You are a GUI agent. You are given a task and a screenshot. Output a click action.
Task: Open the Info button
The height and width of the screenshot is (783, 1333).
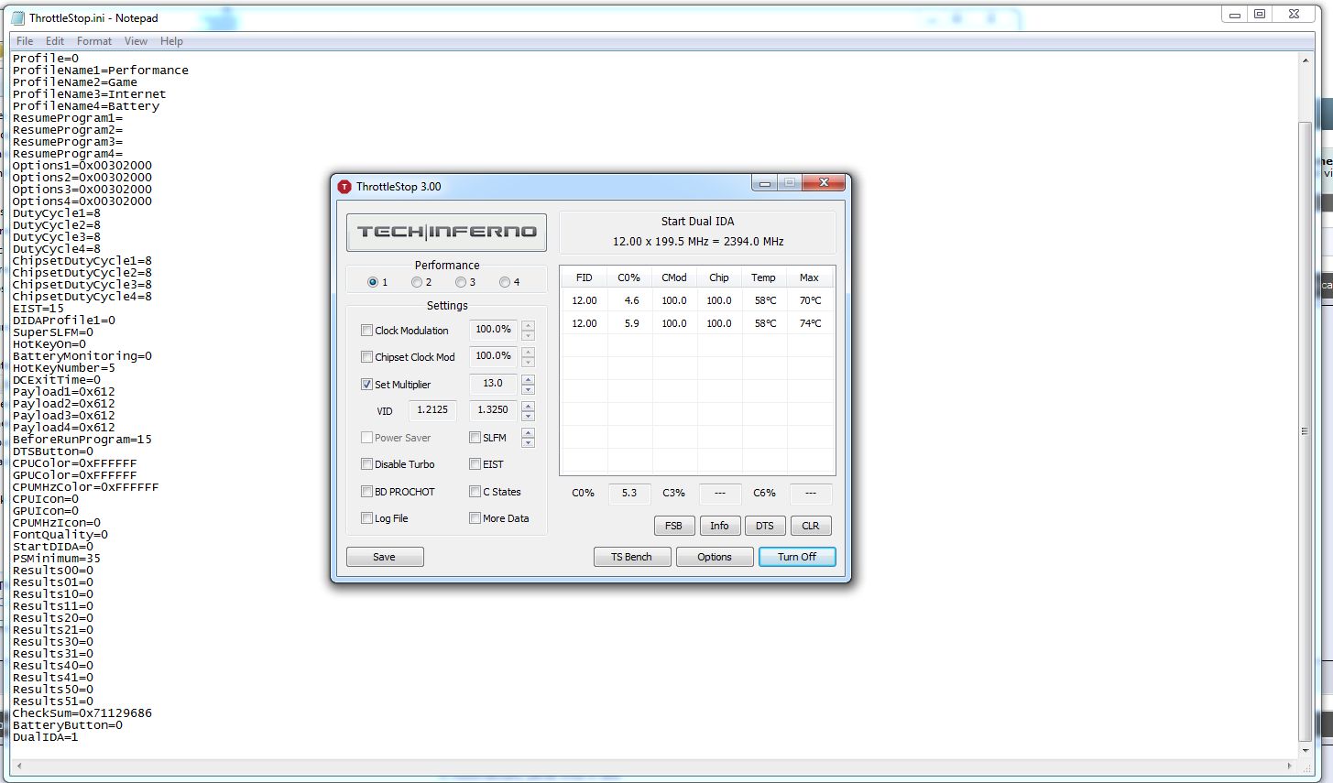719,526
